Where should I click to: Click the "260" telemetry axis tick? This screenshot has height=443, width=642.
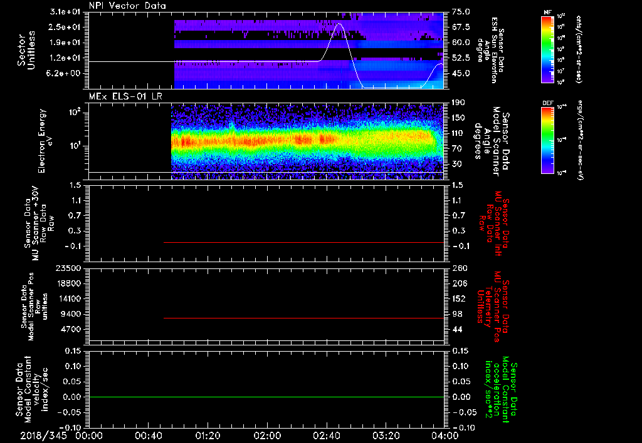[458, 268]
